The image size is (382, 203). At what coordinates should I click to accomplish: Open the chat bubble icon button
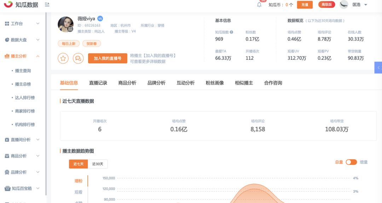tap(78, 58)
